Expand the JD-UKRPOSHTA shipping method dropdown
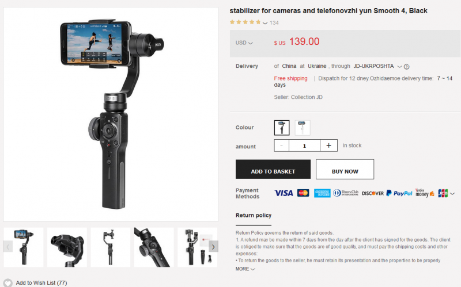The image size is (461, 287). click(x=399, y=67)
